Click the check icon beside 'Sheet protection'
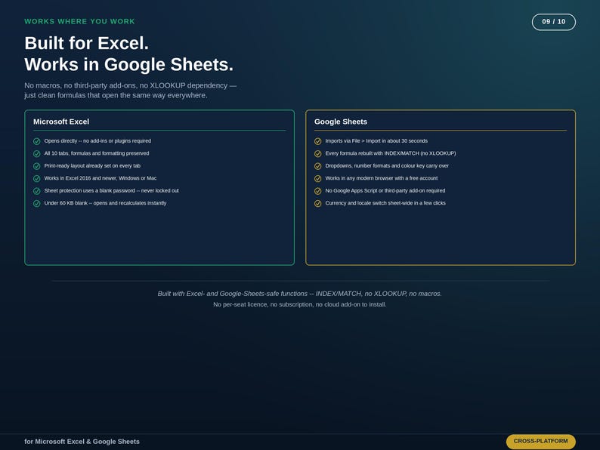The image size is (600, 450). 37,191
